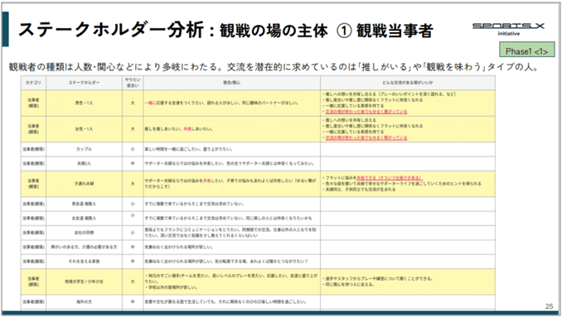Image resolution: width=562 pixels, height=317 pixels.
Task: Click the 大 degree in 地域の学生 row
Action: tap(133, 281)
